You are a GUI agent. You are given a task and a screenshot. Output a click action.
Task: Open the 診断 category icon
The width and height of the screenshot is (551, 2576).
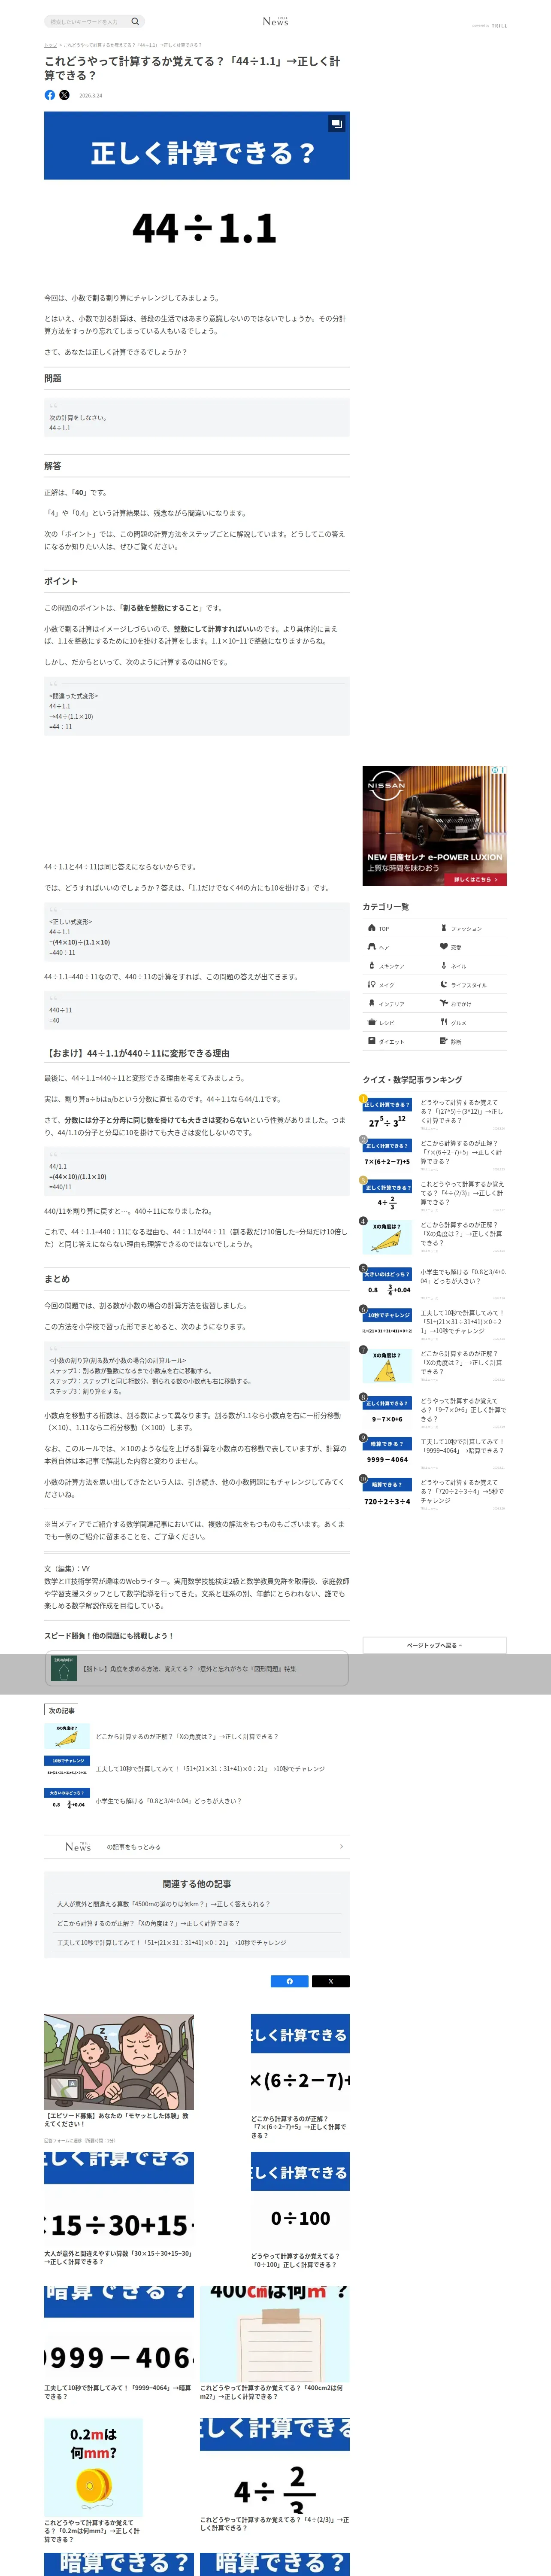[x=444, y=1041]
